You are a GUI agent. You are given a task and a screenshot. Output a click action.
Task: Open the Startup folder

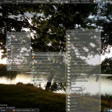[x=83, y=100]
